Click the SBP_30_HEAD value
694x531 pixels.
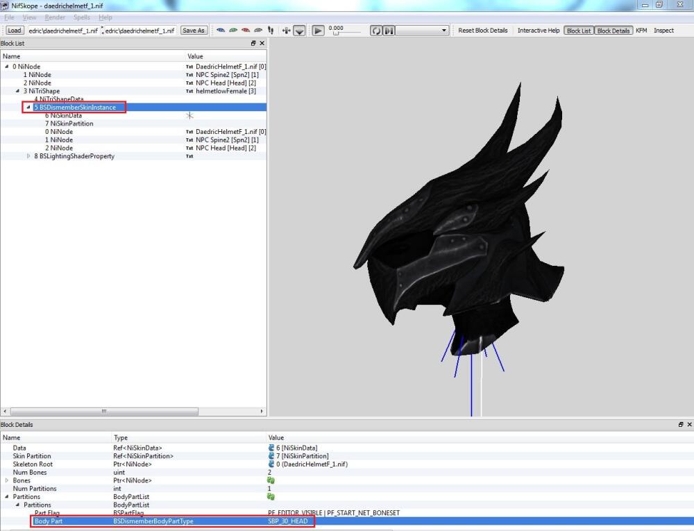[x=288, y=521]
